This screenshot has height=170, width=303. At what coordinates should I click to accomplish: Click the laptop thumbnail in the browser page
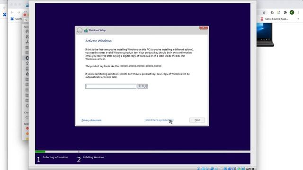(265, 34)
